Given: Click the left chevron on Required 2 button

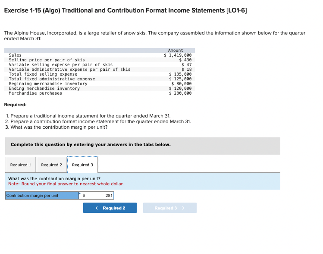Looking at the screenshot, I should tap(97, 208).
